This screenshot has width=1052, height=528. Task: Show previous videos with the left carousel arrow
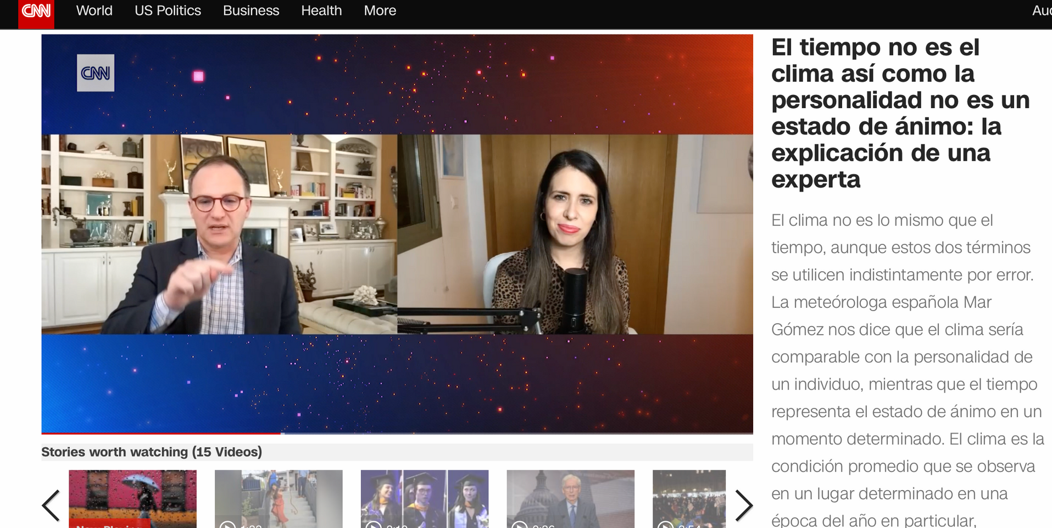click(51, 505)
